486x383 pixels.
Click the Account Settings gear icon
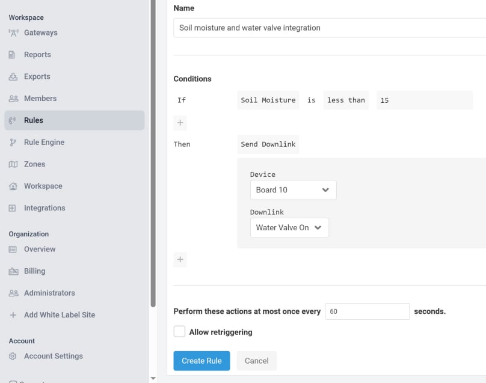pos(13,357)
